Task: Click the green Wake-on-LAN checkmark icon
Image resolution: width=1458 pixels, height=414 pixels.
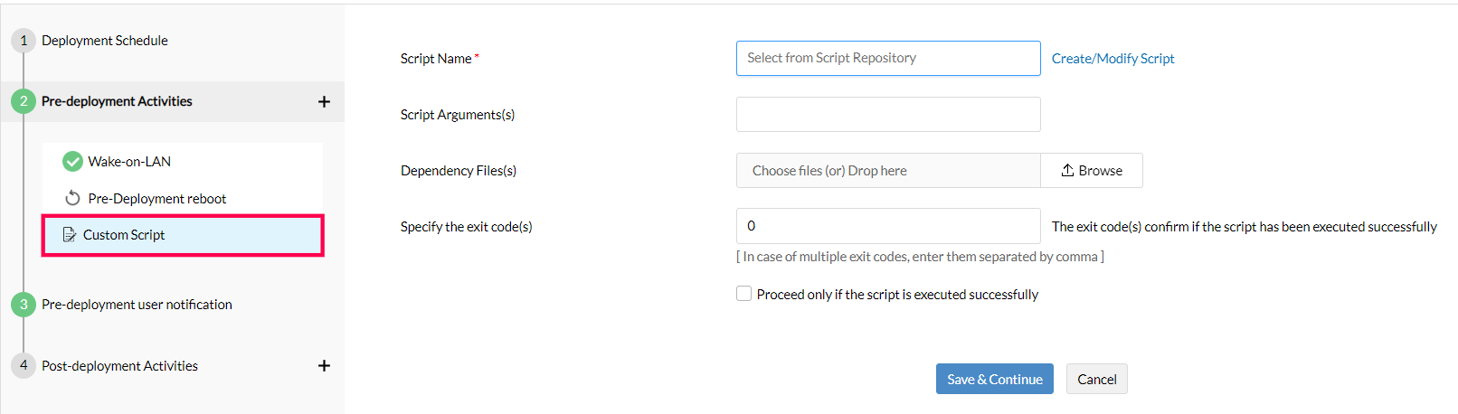Action: (x=72, y=162)
